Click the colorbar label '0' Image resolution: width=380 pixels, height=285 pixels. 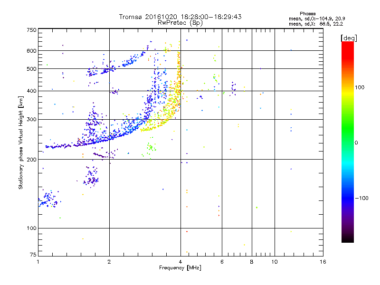(356, 143)
